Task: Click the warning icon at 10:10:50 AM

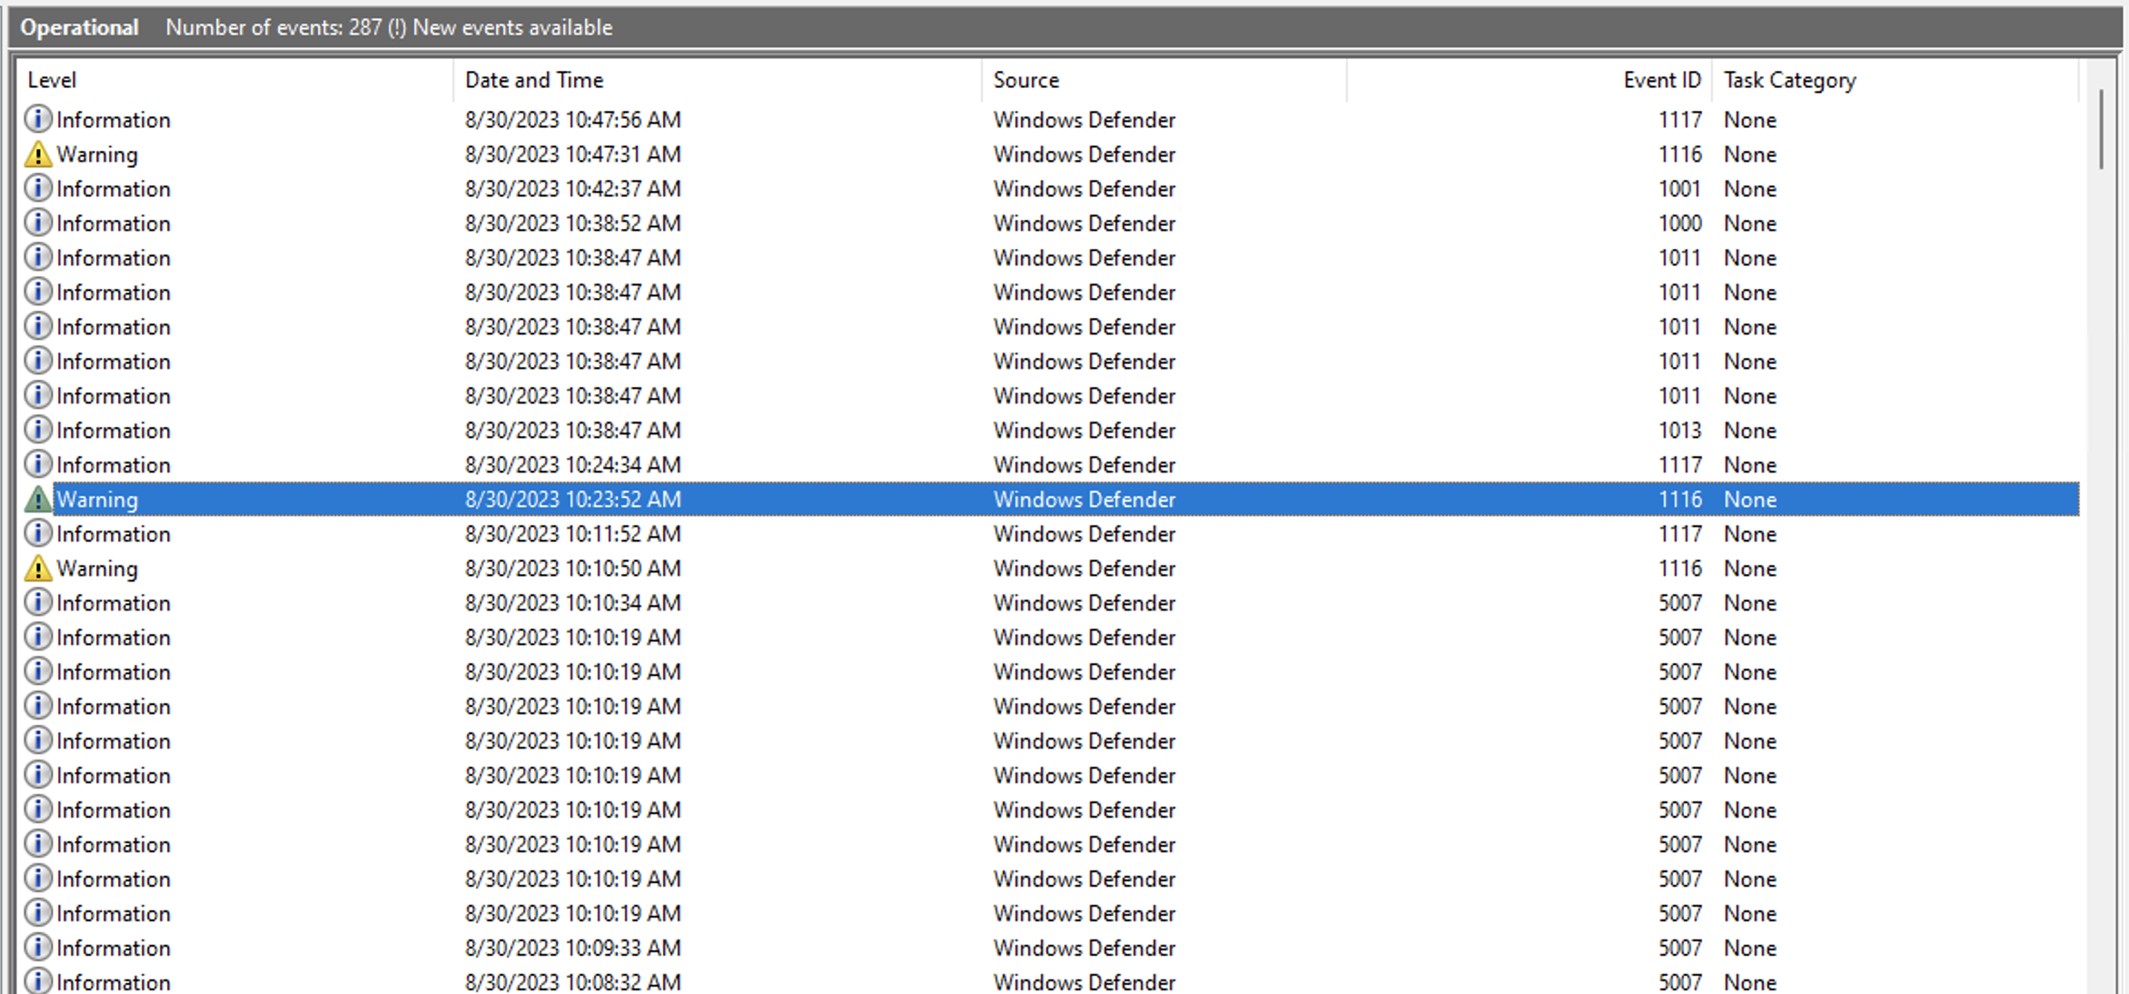Action: tap(37, 569)
